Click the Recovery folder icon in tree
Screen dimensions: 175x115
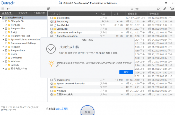coord(9,47)
